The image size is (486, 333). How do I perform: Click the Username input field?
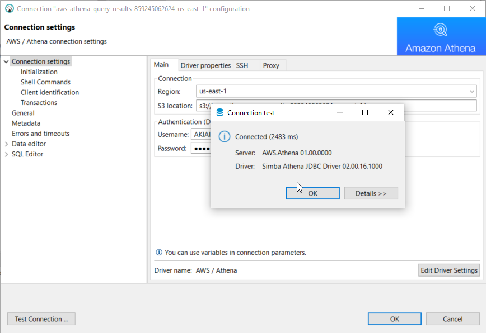point(201,135)
